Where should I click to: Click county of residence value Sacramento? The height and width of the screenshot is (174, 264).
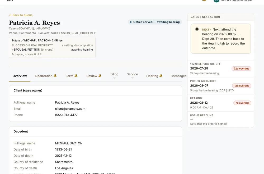pos(64,162)
